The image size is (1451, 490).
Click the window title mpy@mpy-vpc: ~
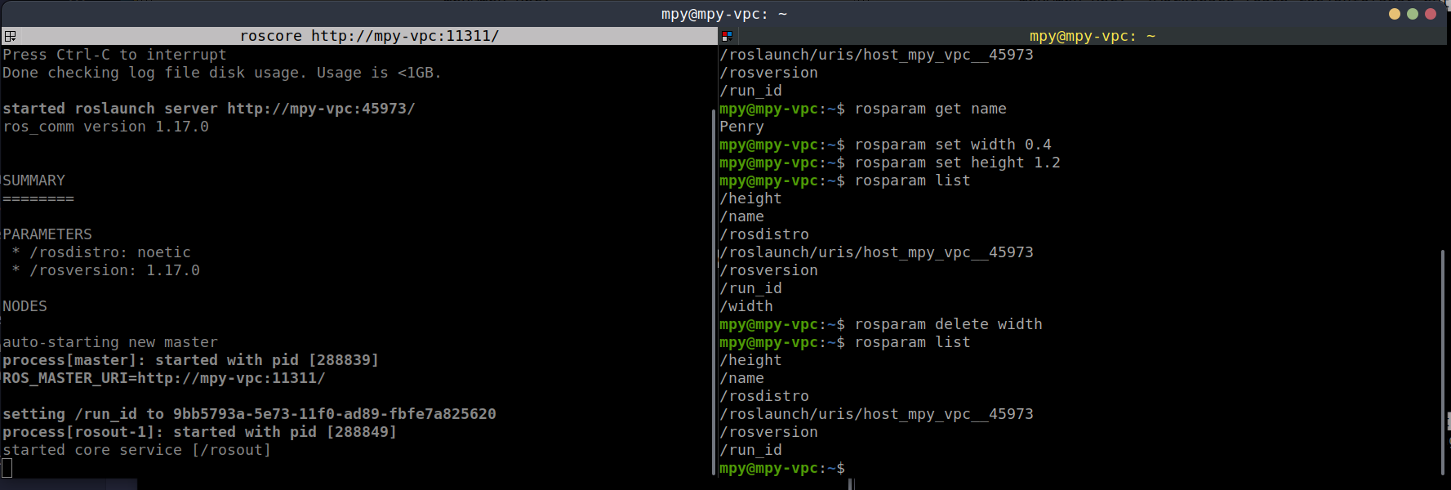pos(723,14)
